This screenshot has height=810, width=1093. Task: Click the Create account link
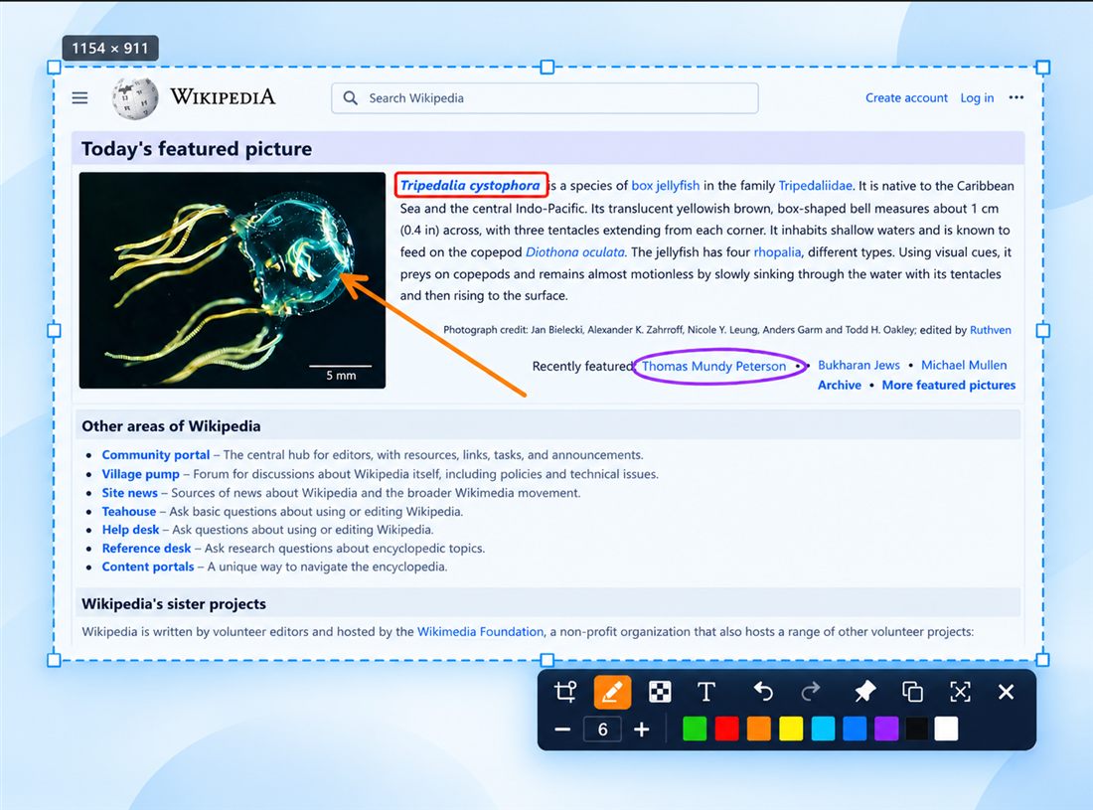tap(906, 98)
